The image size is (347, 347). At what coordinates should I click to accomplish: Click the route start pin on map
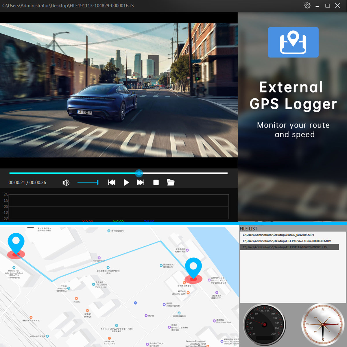[x=16, y=244]
